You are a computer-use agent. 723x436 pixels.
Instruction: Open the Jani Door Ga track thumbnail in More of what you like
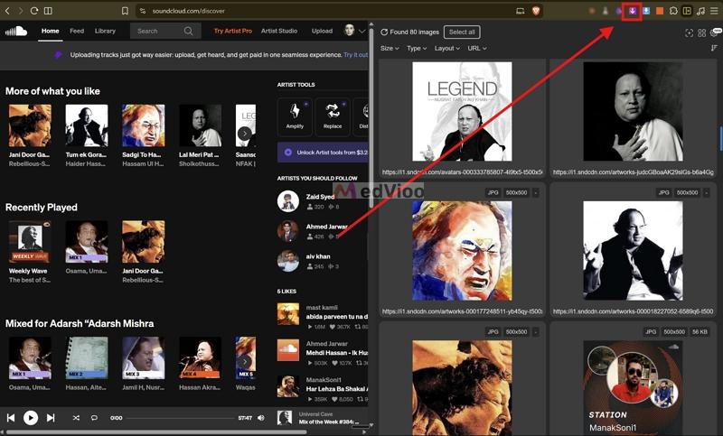pyautogui.click(x=30, y=125)
